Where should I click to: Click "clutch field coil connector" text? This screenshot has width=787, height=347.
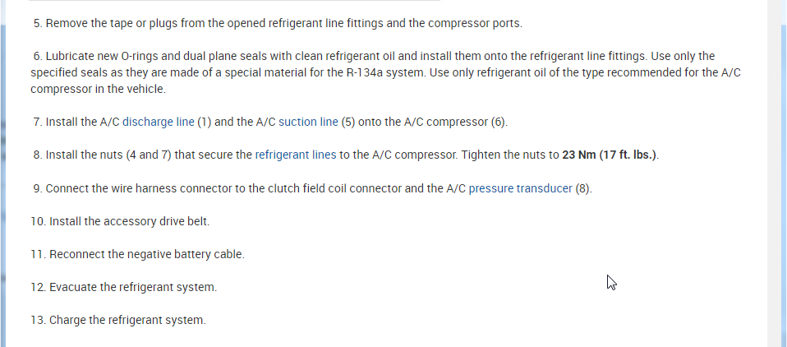[339, 188]
